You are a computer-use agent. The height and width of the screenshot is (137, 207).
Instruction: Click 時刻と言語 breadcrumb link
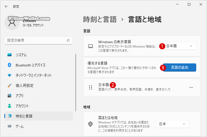click(x=100, y=19)
